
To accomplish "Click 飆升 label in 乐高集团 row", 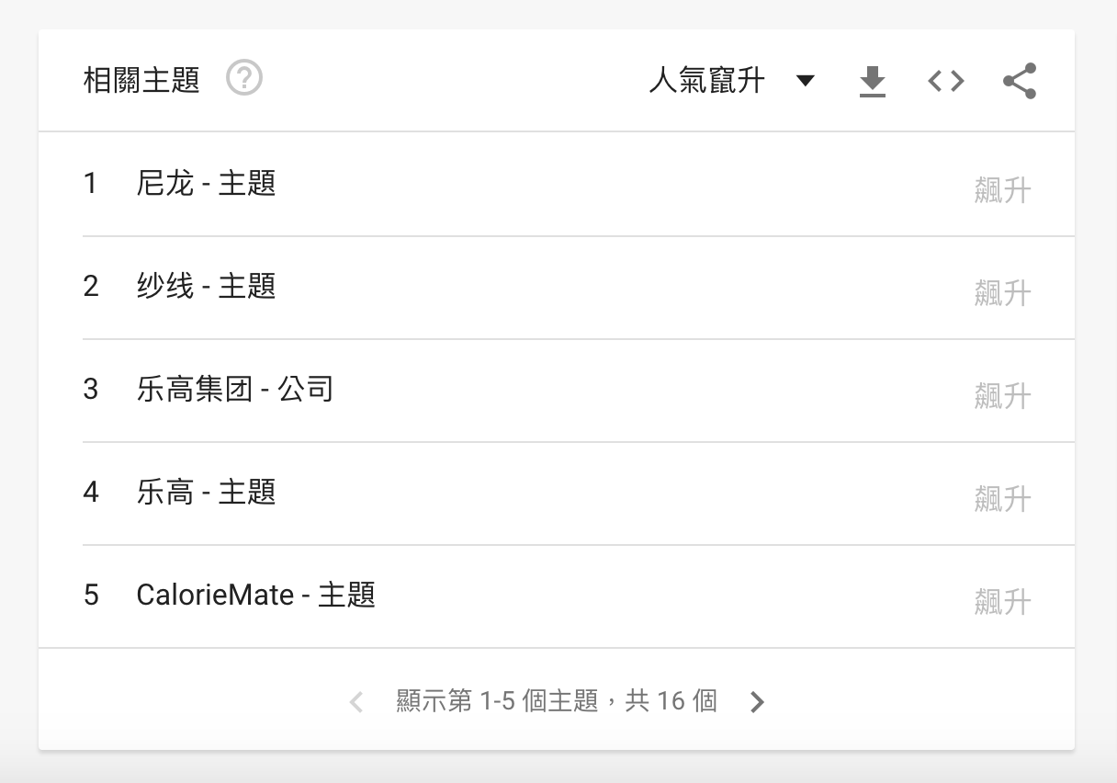I will tap(1002, 397).
